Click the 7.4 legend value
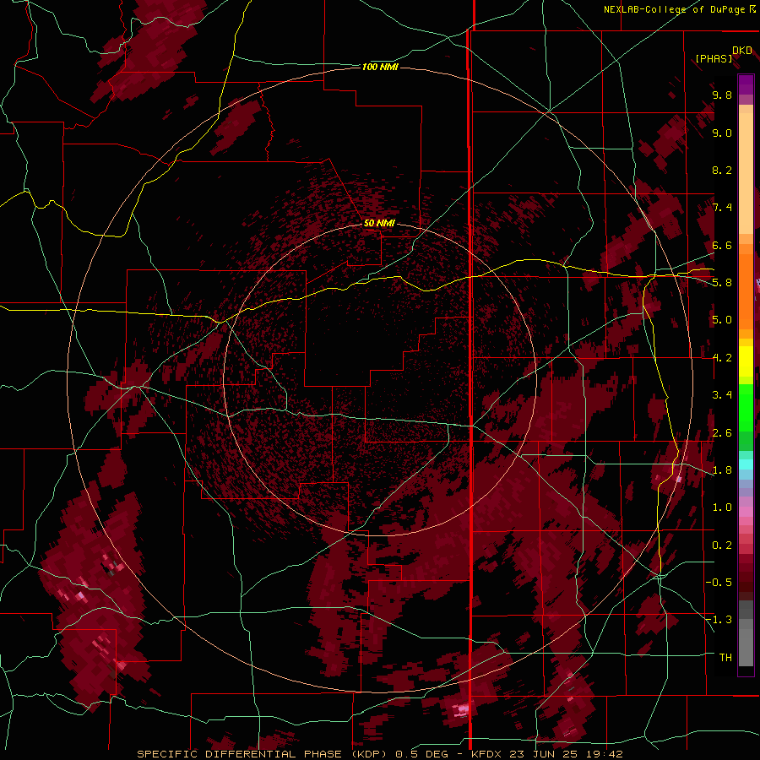Image resolution: width=760 pixels, height=760 pixels. click(722, 208)
